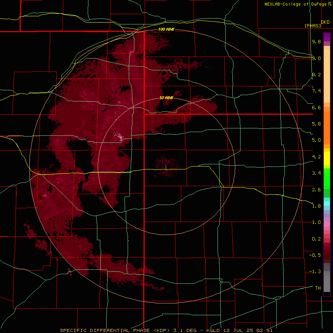Image resolution: width=333 pixels, height=333 pixels.
Task: Click the 5.8 value on the color scale
Action: click(316, 124)
